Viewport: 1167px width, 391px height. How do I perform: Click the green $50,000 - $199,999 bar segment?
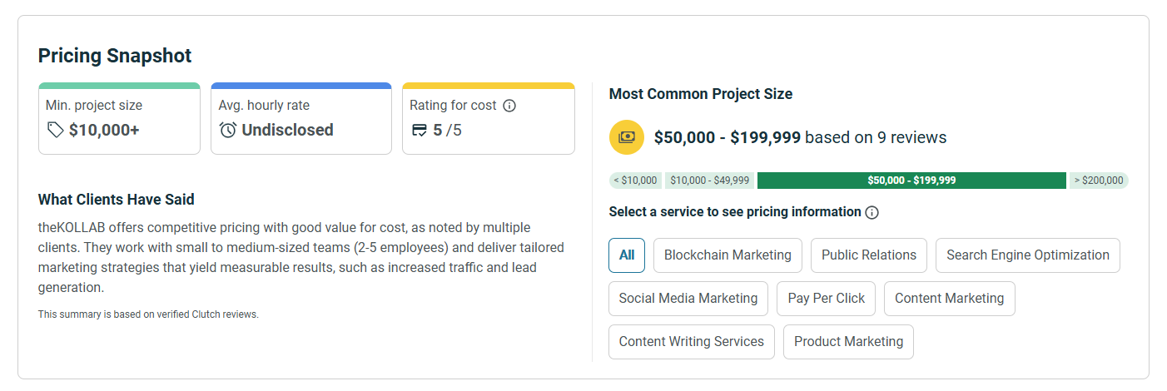[x=911, y=181]
